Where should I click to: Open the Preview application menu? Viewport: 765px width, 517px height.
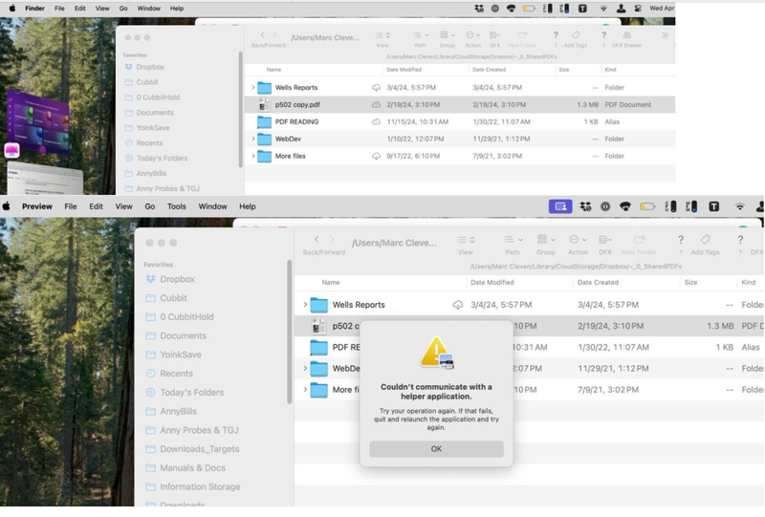tap(37, 206)
